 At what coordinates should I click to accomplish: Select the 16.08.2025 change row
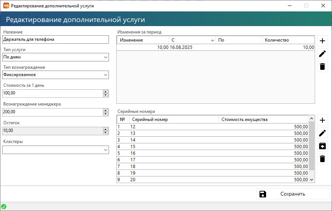coord(191,47)
